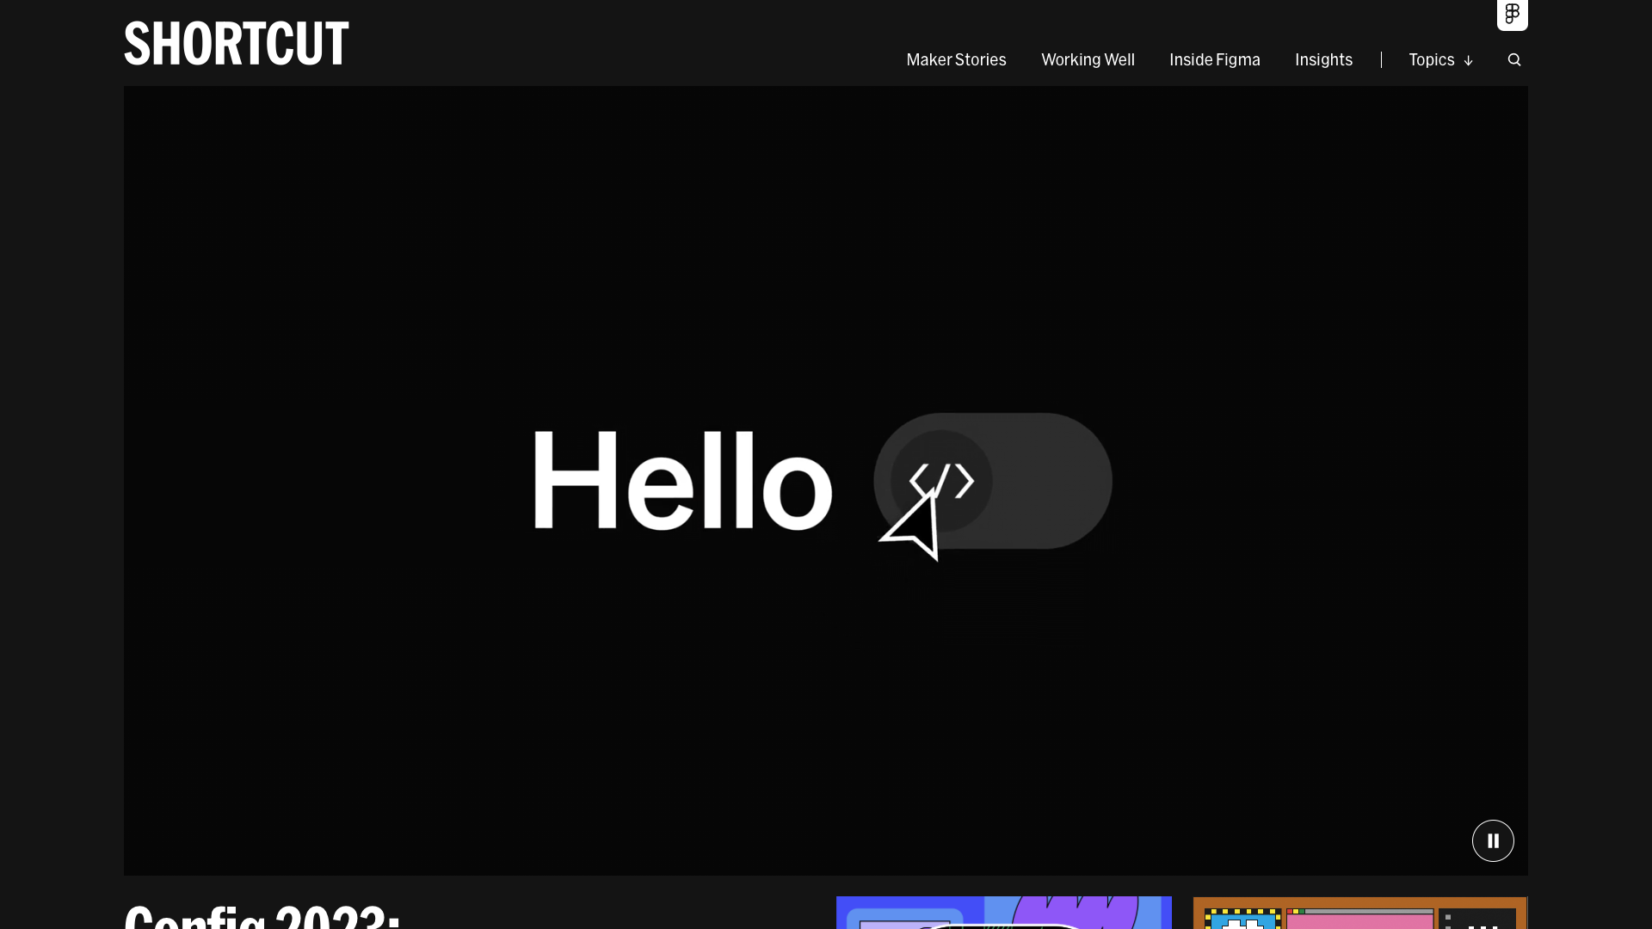
Task: Open the Maker Stories section
Action: [956, 59]
